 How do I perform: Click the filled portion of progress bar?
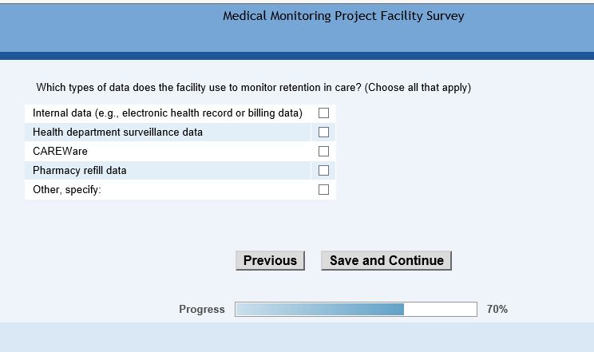pos(319,310)
